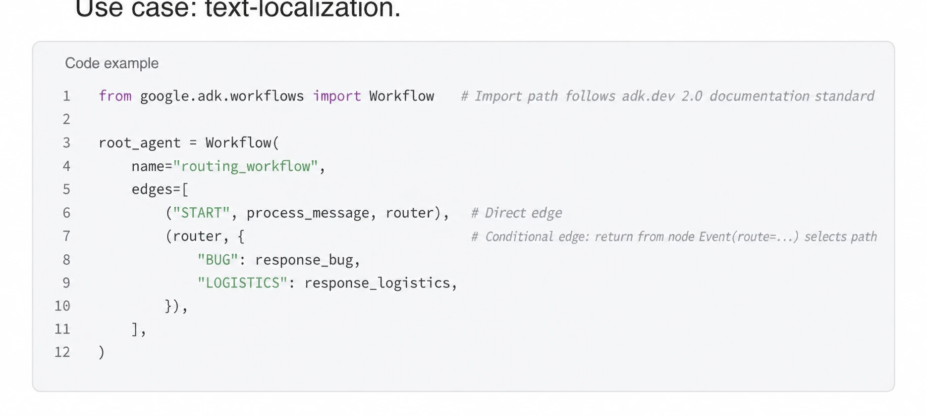Select the "BUG" string key
The image size is (927, 416).
(x=218, y=260)
